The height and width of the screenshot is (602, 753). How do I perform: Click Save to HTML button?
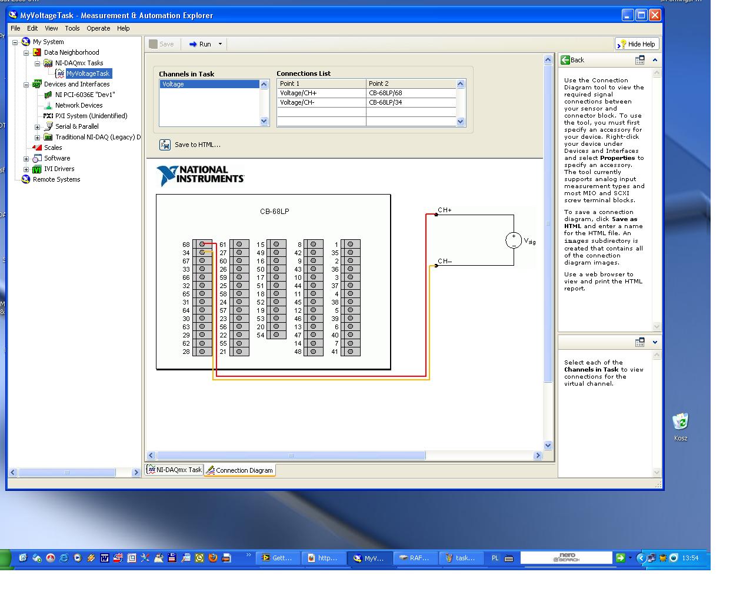point(190,145)
